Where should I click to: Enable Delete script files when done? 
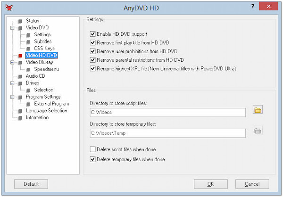click(x=92, y=149)
